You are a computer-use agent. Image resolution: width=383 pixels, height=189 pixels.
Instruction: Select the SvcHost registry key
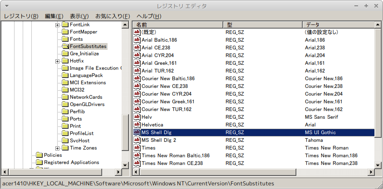coord(80,141)
